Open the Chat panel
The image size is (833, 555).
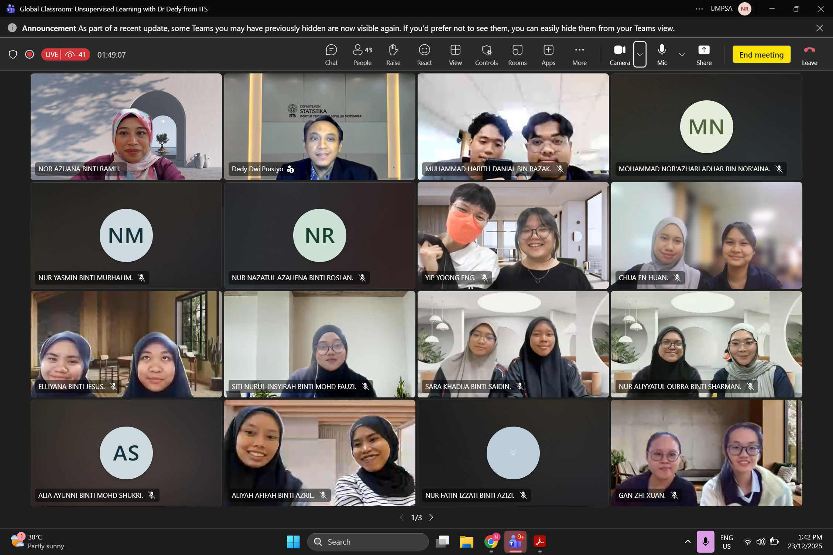tap(331, 55)
